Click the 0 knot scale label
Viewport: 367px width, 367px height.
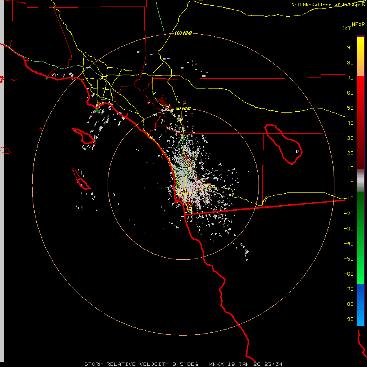pos(352,183)
